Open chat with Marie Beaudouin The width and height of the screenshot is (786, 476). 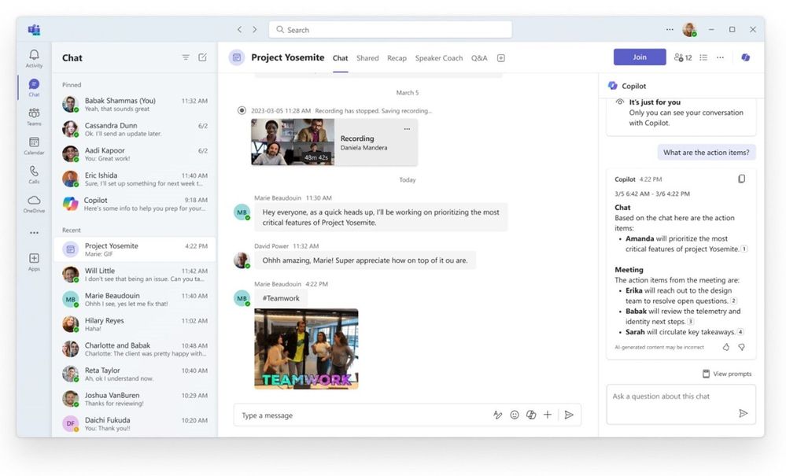(x=135, y=299)
